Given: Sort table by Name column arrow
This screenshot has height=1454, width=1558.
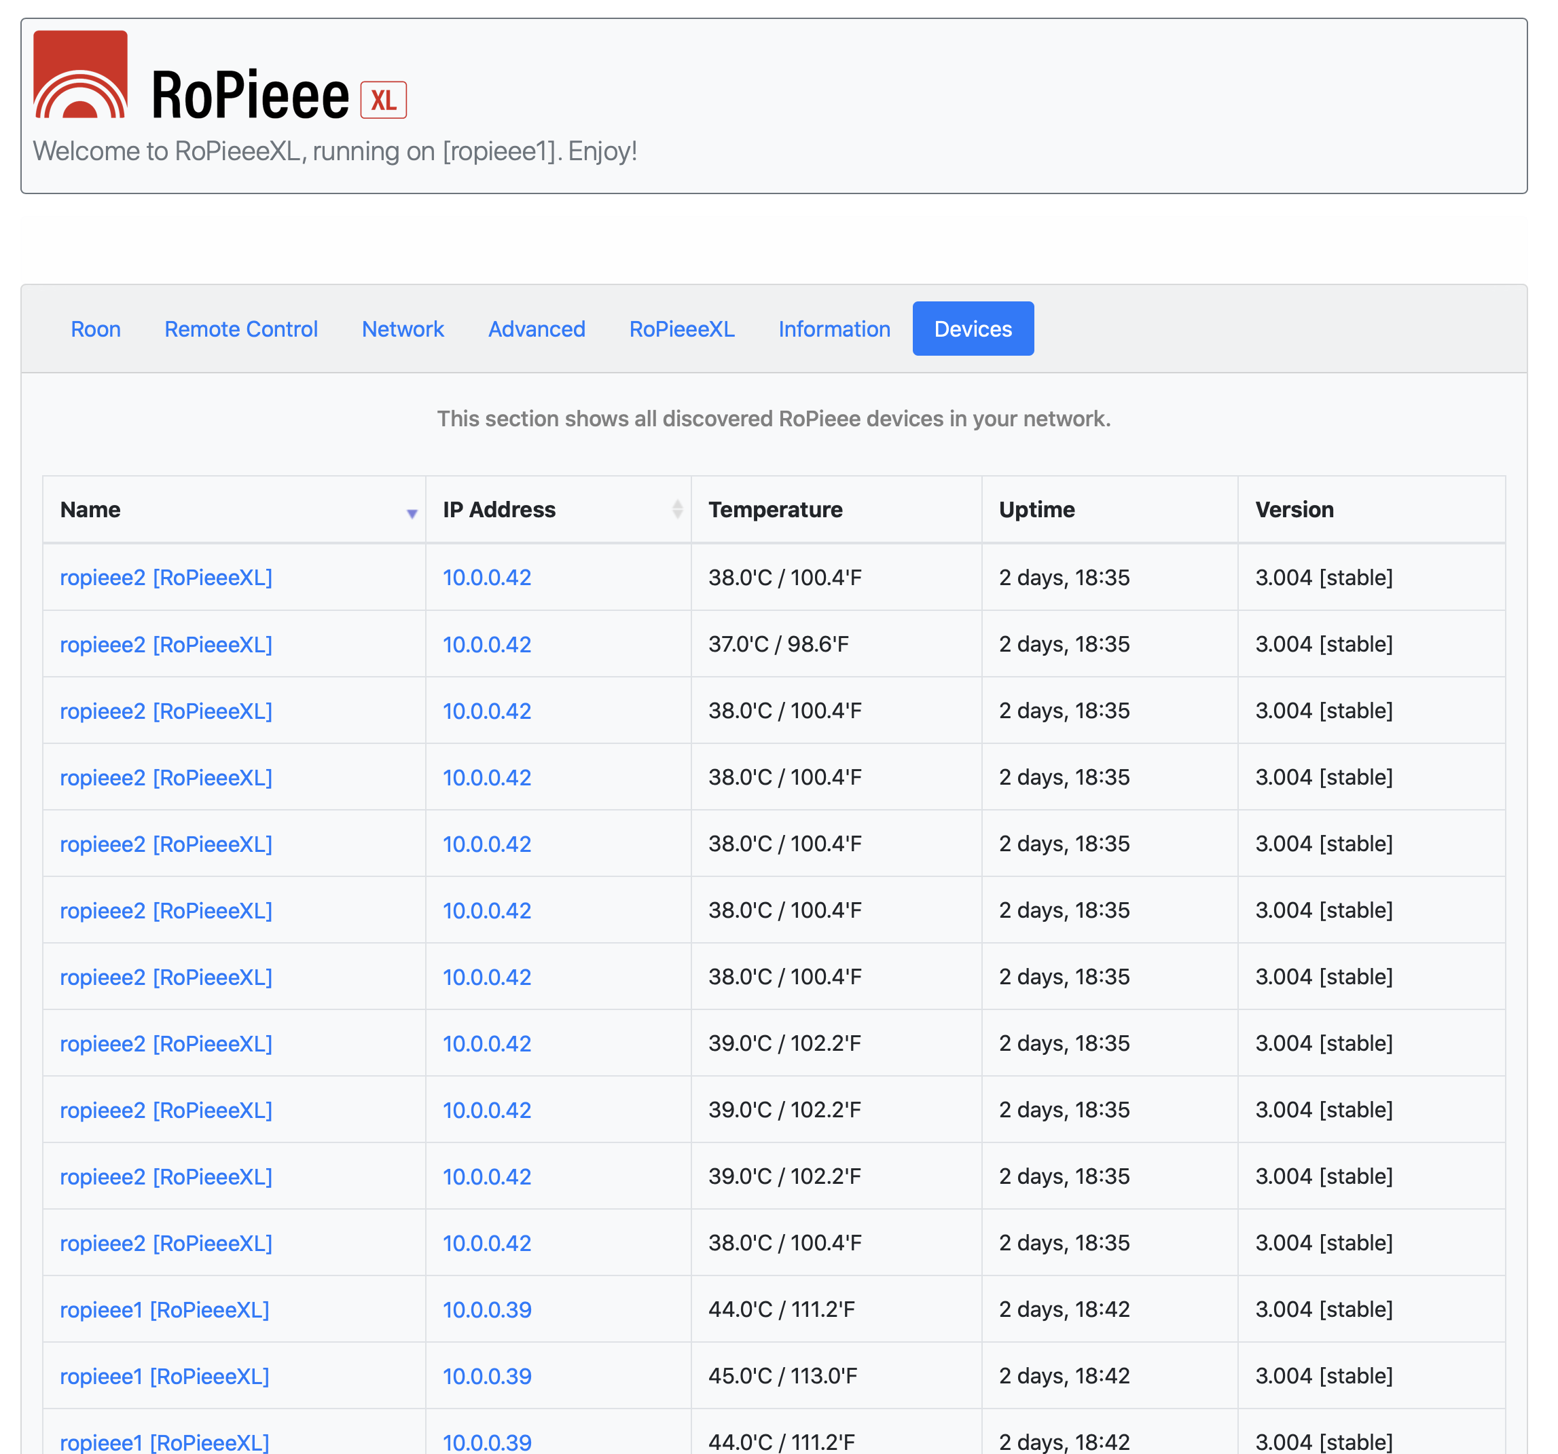Looking at the screenshot, I should (412, 514).
